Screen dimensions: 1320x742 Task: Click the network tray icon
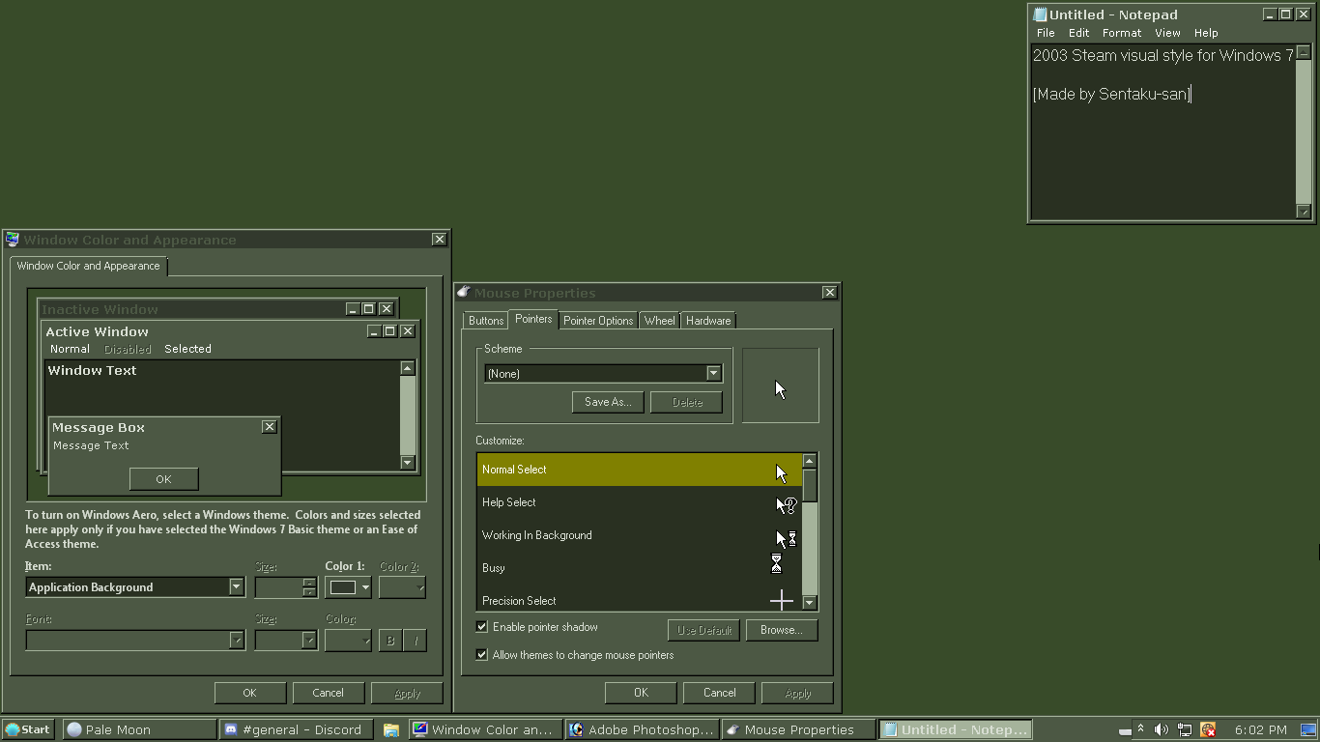pos(1184,729)
